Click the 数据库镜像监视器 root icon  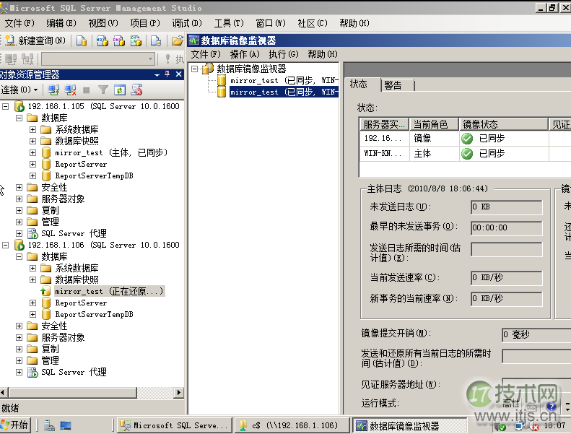pyautogui.click(x=207, y=69)
